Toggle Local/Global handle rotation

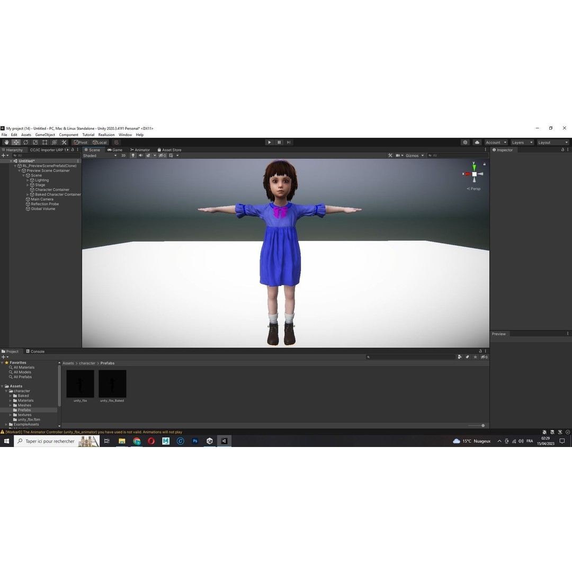[x=100, y=142]
